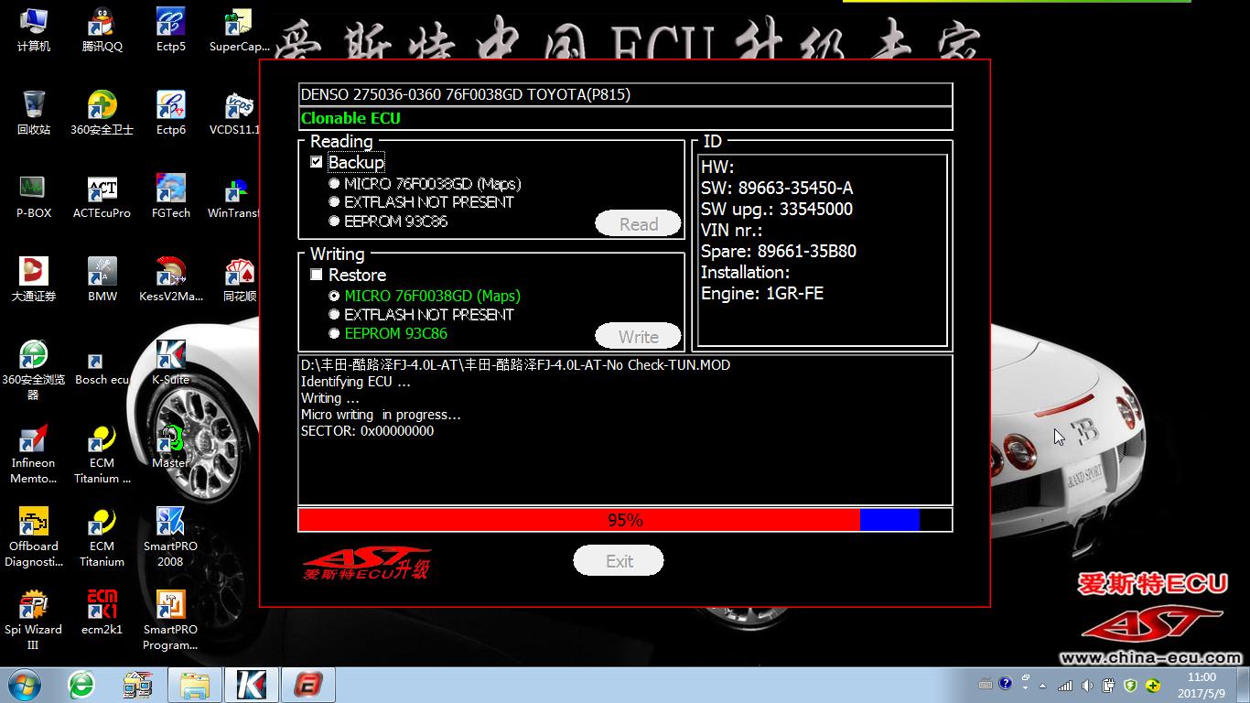Open the SuperCap desktop shortcut
The width and height of the screenshot is (1250, 703).
click(x=239, y=29)
